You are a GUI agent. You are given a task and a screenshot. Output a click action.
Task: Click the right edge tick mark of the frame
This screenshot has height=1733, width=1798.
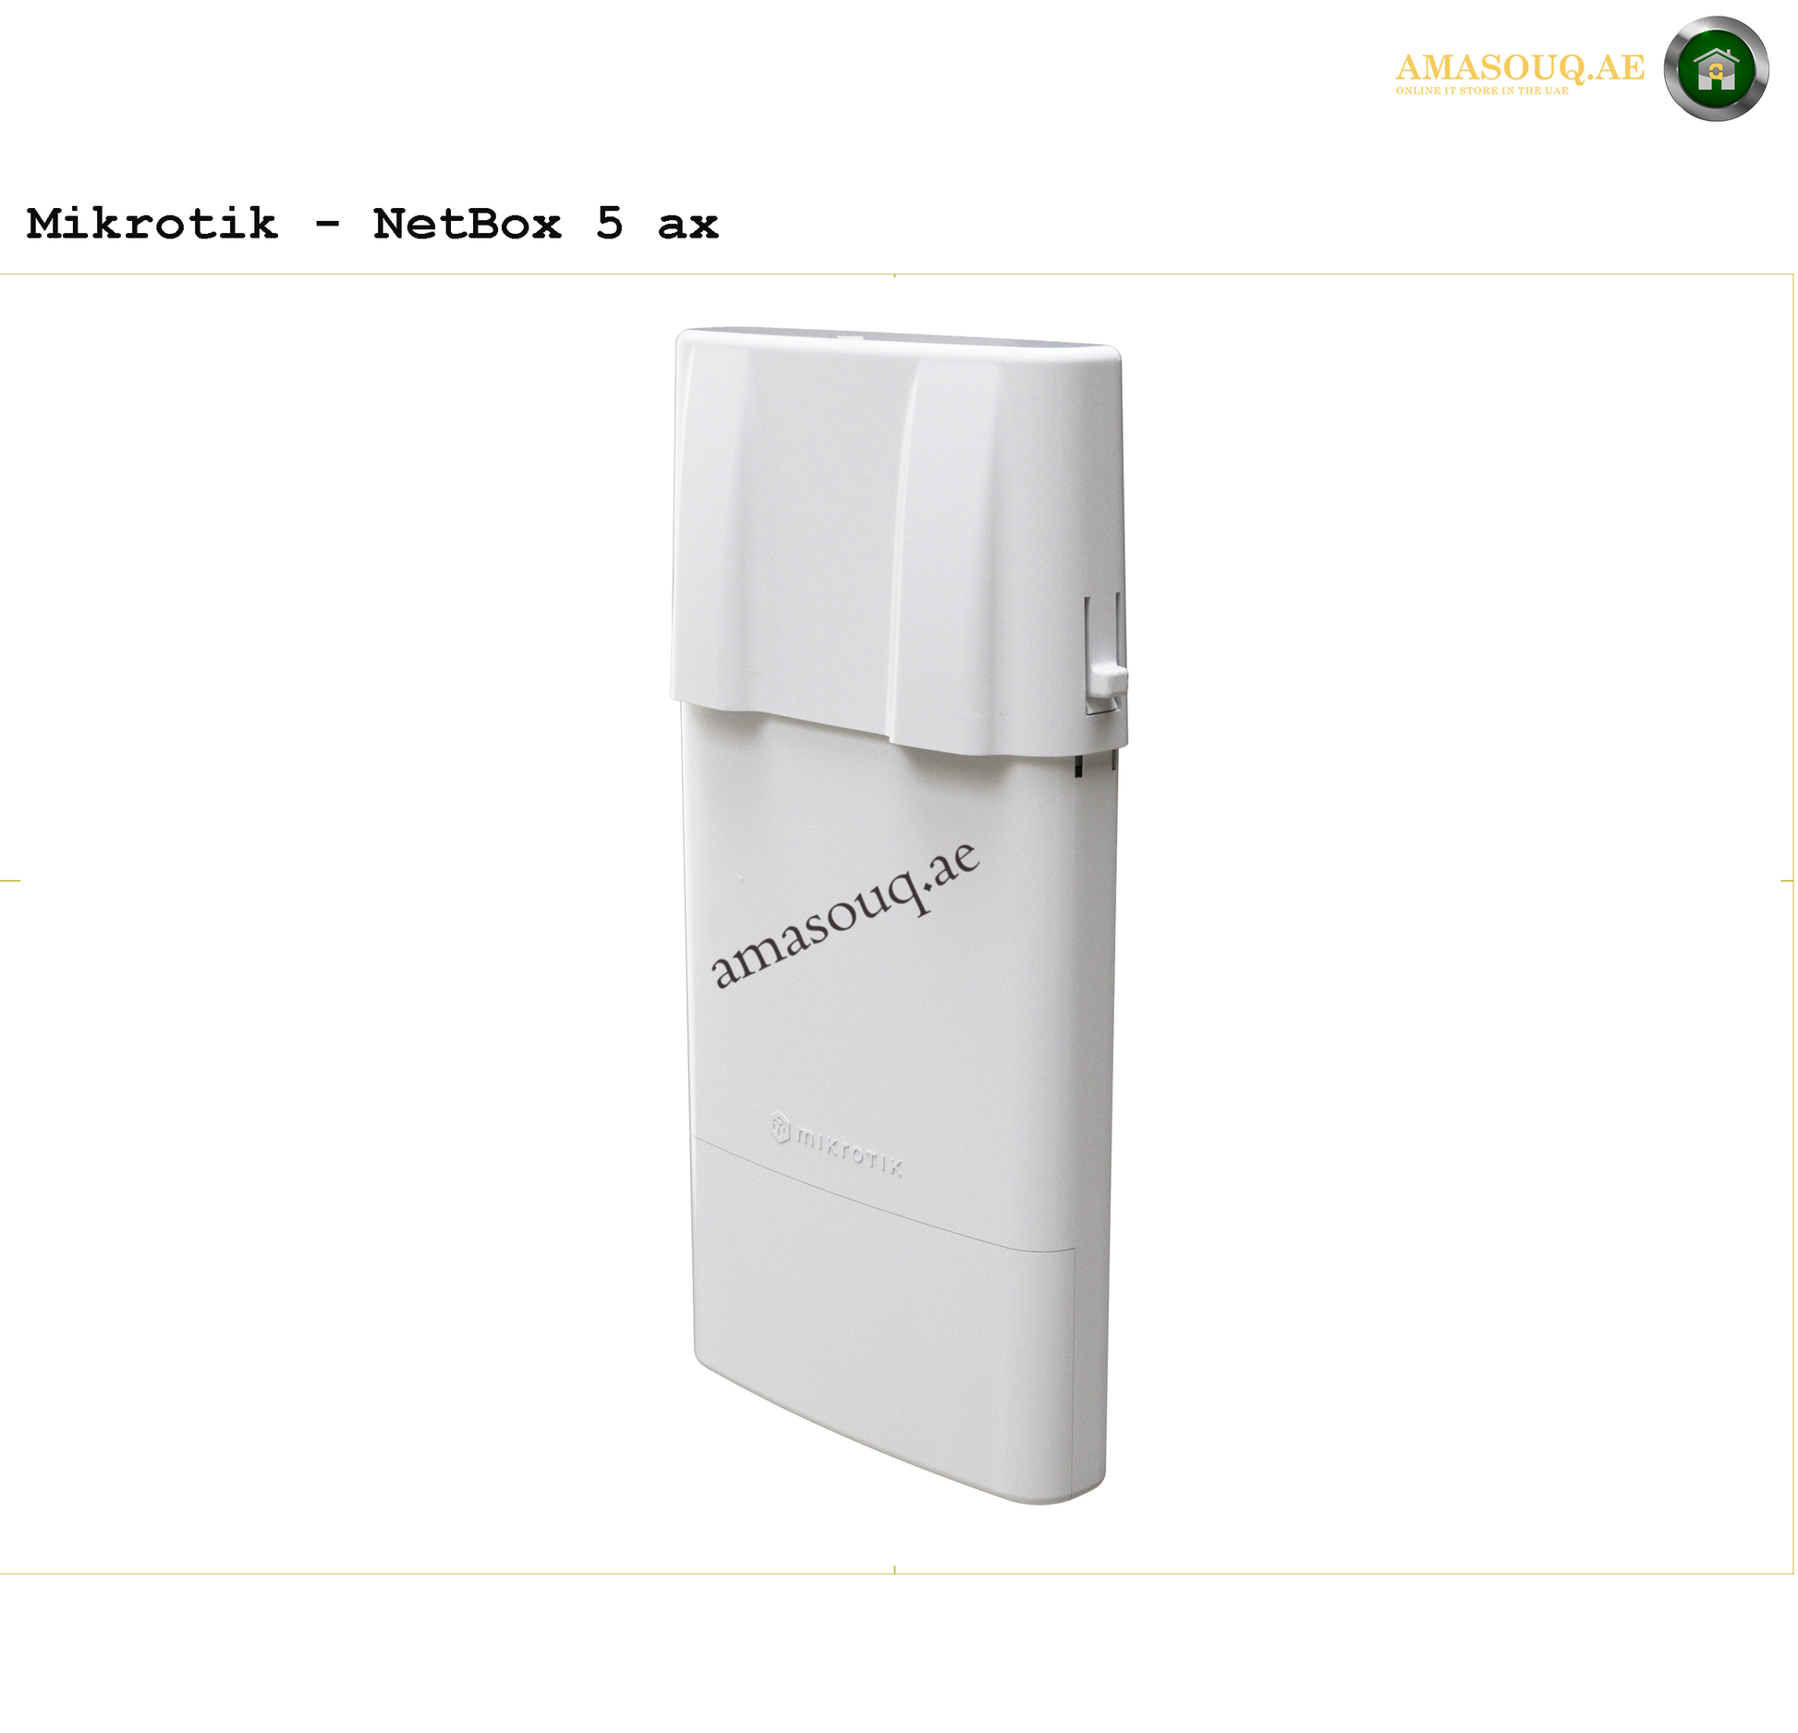(x=1787, y=881)
